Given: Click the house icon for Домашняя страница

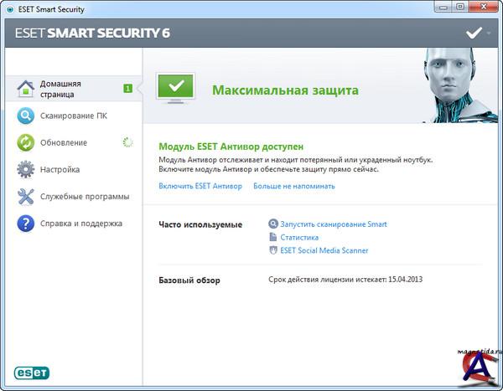Looking at the screenshot, I should (x=26, y=89).
